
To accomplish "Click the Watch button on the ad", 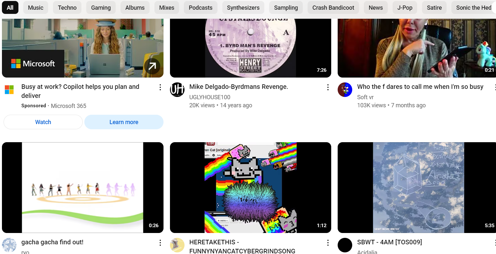I will pos(43,122).
